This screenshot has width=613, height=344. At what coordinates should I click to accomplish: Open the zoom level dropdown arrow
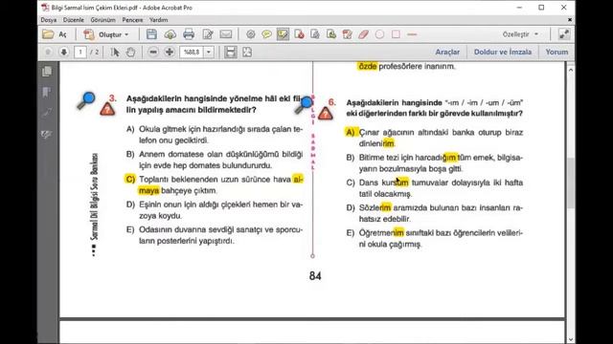[x=209, y=52]
